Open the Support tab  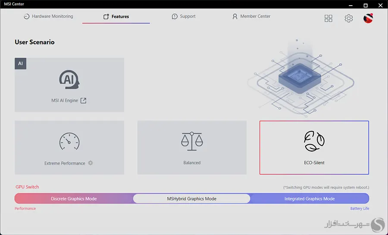[183, 16]
